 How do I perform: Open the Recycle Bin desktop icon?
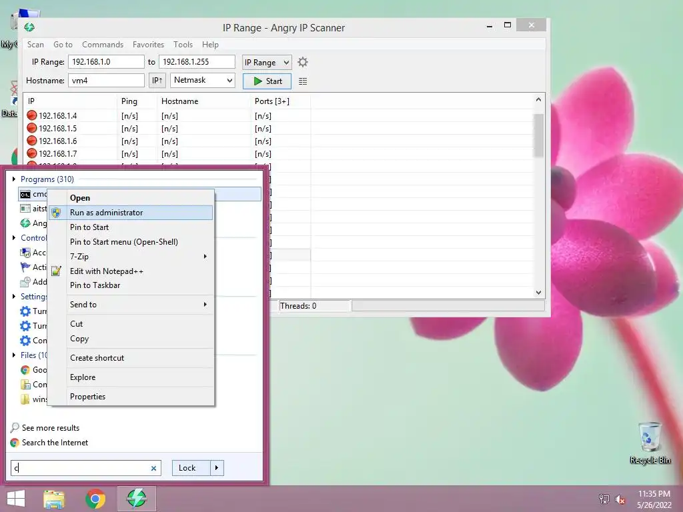(x=650, y=443)
